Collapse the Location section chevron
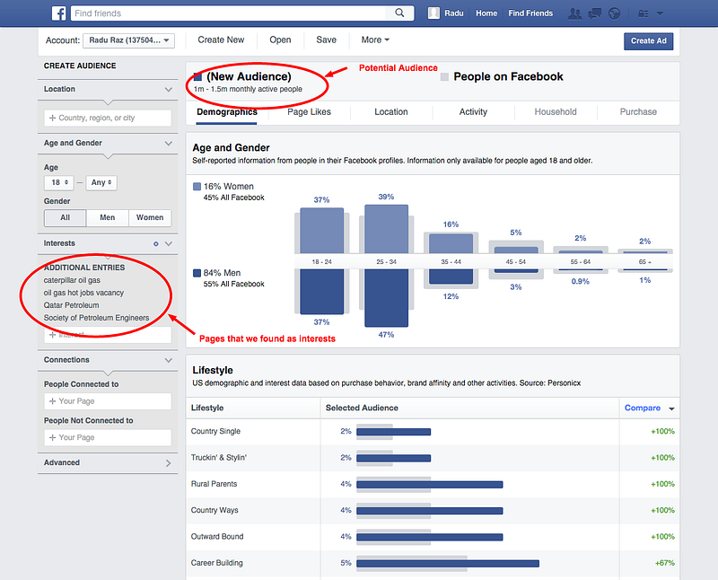The width and height of the screenshot is (718, 580). pyautogui.click(x=169, y=90)
